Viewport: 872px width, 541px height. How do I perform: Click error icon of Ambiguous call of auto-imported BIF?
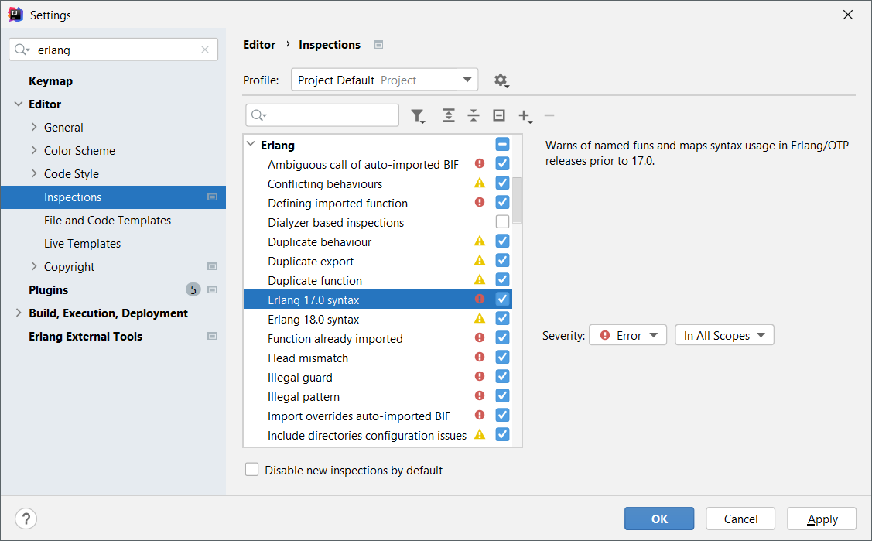(480, 163)
